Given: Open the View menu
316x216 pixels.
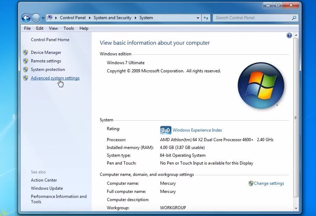Looking at the screenshot, I should click(53, 28).
